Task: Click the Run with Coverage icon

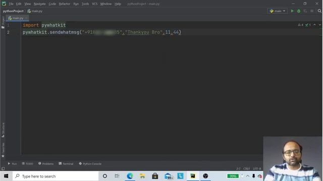Action: click(x=305, y=11)
